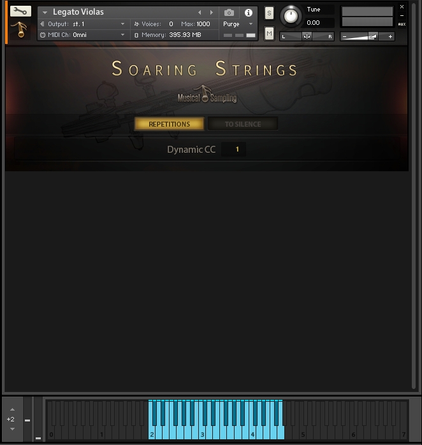This screenshot has height=445, width=422.
Task: Click the Musical Sampling instrument icon in the header
Action: point(20,30)
